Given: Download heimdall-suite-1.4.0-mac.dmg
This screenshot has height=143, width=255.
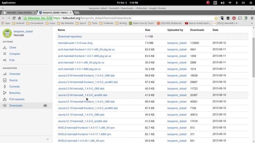Looking at the screenshot, I should tap(75, 43).
